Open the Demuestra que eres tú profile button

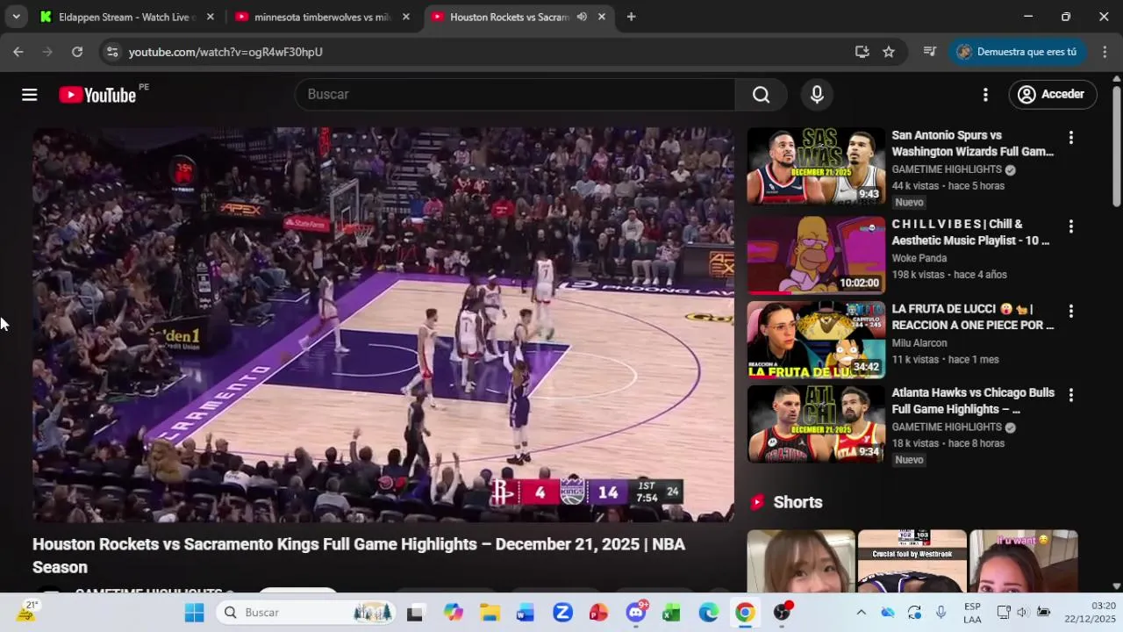1017,52
